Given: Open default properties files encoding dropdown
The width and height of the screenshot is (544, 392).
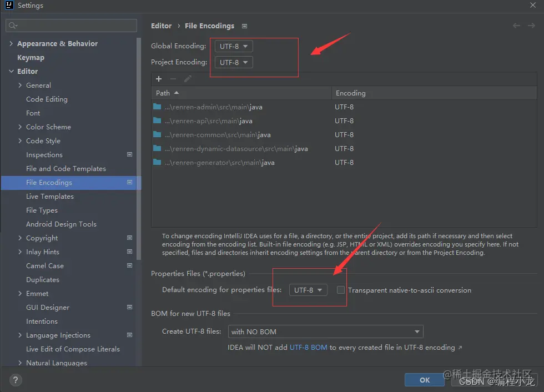Looking at the screenshot, I should click(x=308, y=290).
